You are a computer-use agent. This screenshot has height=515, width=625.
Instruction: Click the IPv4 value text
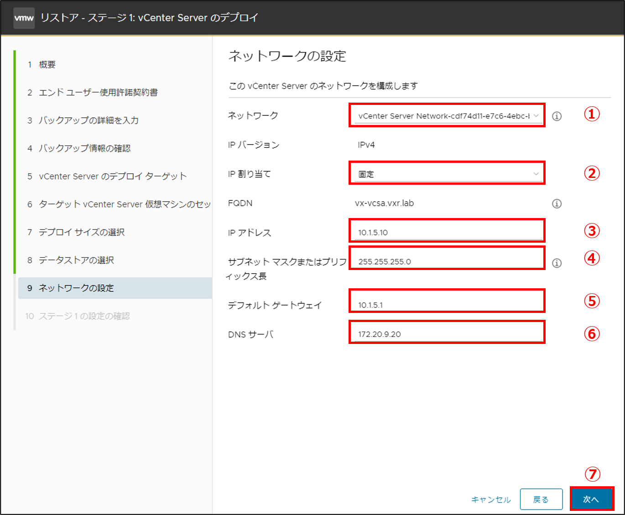[x=366, y=145]
